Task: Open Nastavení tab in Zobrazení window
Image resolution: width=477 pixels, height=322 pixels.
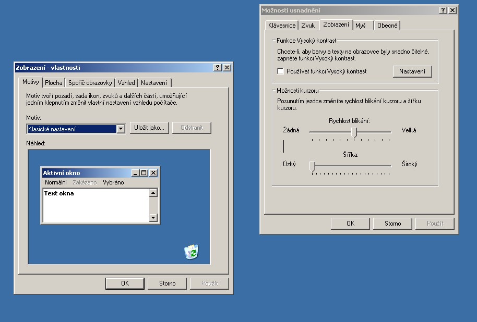Action: (154, 83)
